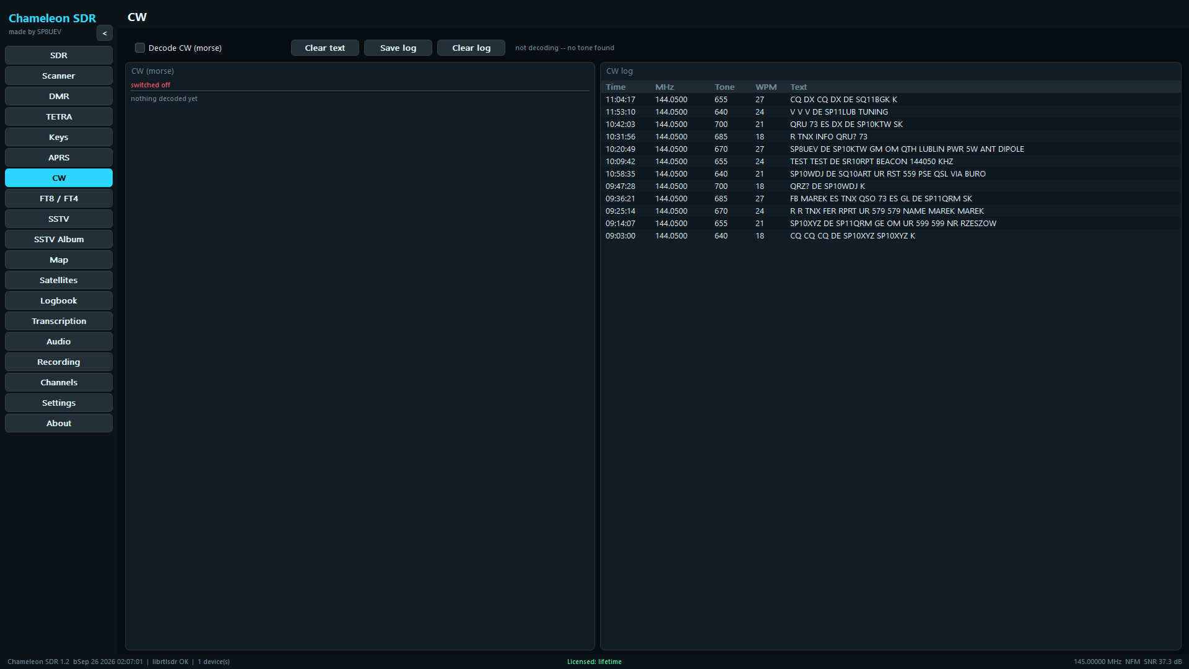Screen dimensions: 1189x669
Task: Select log row CQ DX CQ DX DE SQ11BGK K
Action: pyautogui.click(x=891, y=99)
